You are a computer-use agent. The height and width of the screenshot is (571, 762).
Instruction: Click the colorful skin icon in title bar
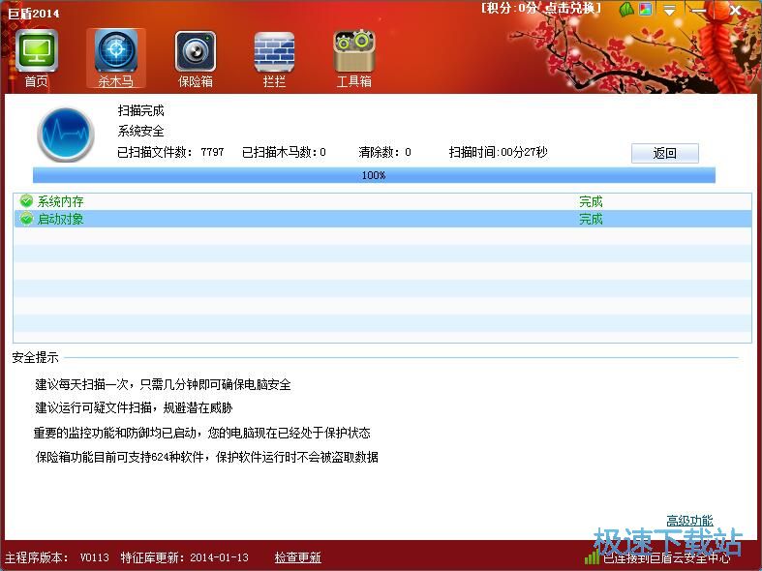(x=646, y=10)
